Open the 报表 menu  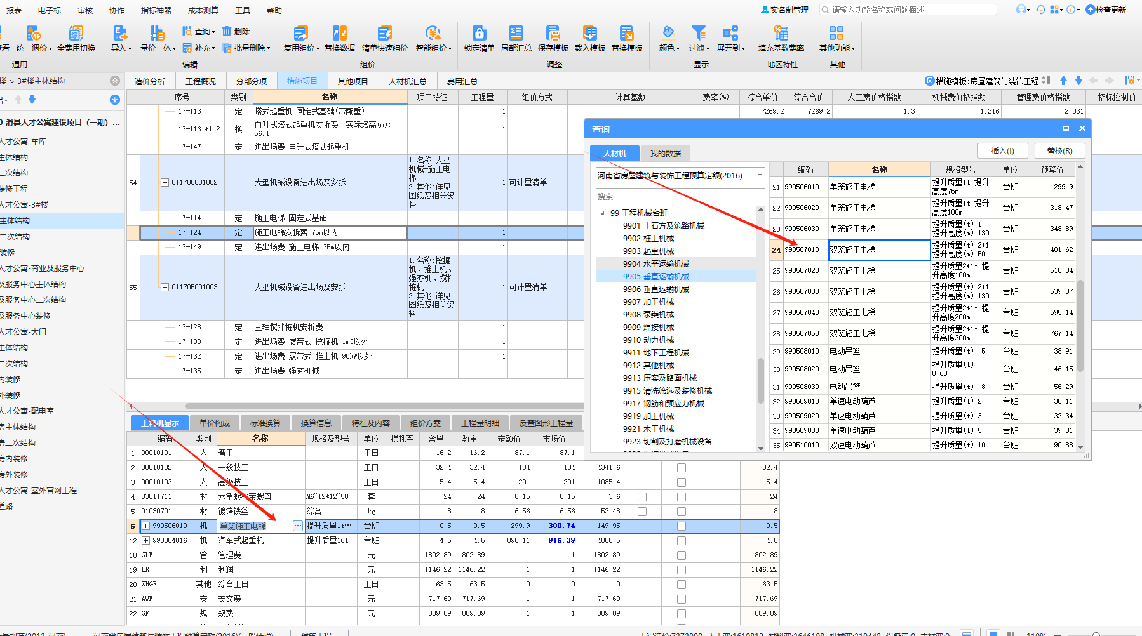pyautogui.click(x=14, y=10)
